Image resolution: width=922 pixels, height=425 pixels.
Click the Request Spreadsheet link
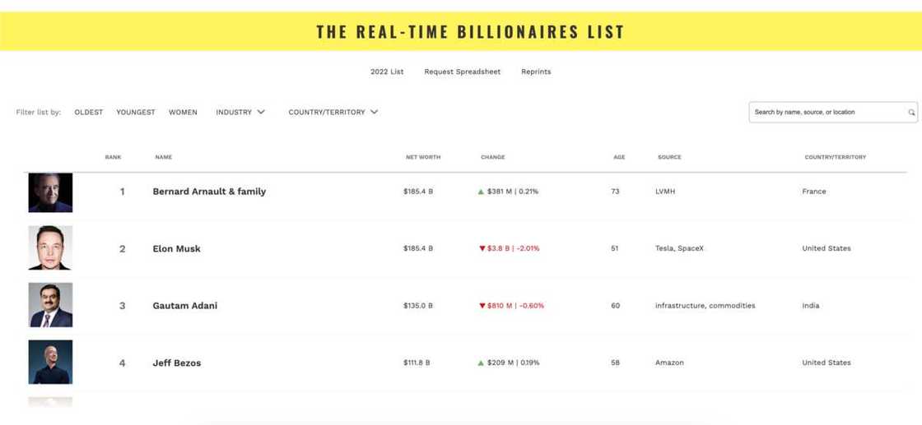coord(462,72)
